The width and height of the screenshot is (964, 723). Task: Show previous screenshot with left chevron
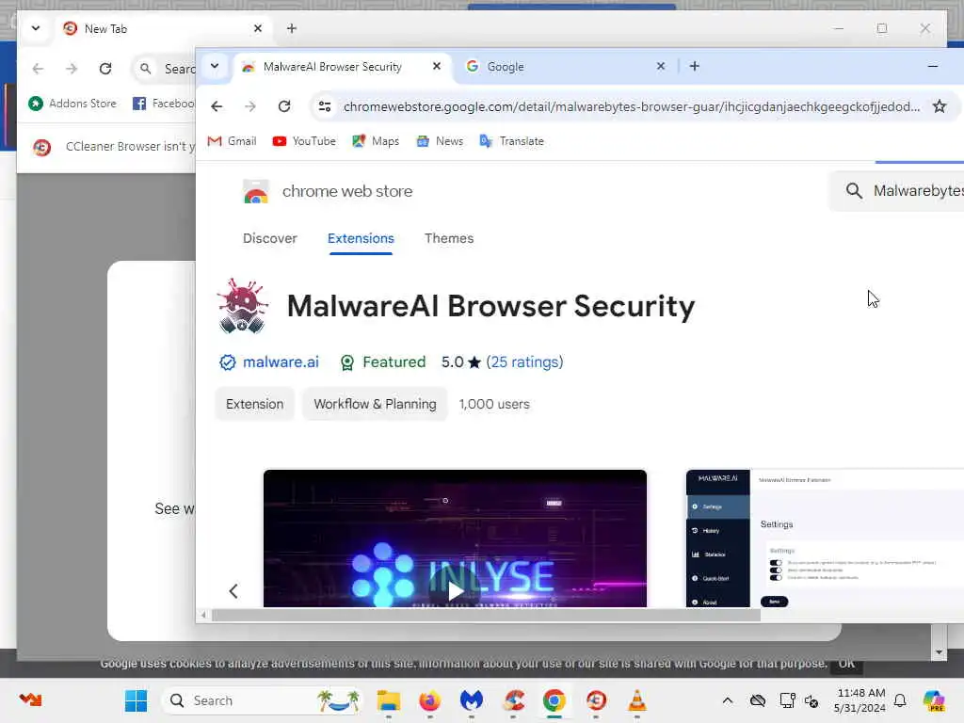pos(233,591)
